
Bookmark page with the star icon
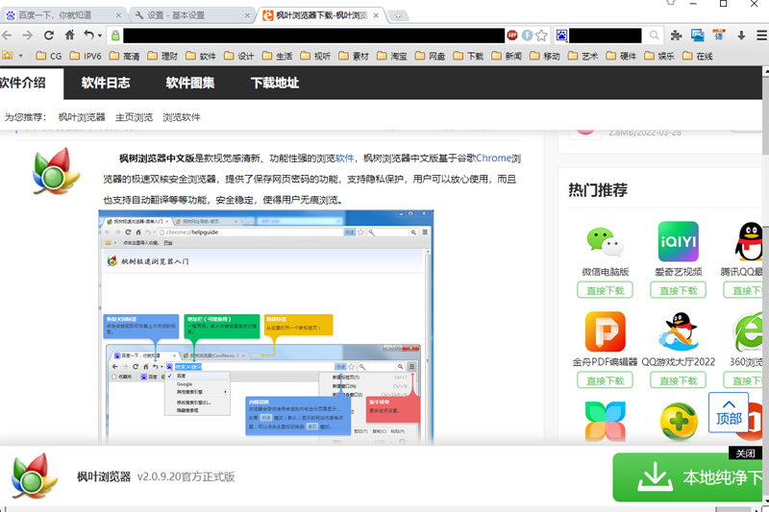pyautogui.click(x=541, y=36)
